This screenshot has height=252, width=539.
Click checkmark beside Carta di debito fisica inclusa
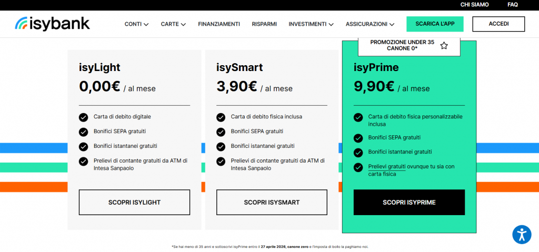(221, 117)
